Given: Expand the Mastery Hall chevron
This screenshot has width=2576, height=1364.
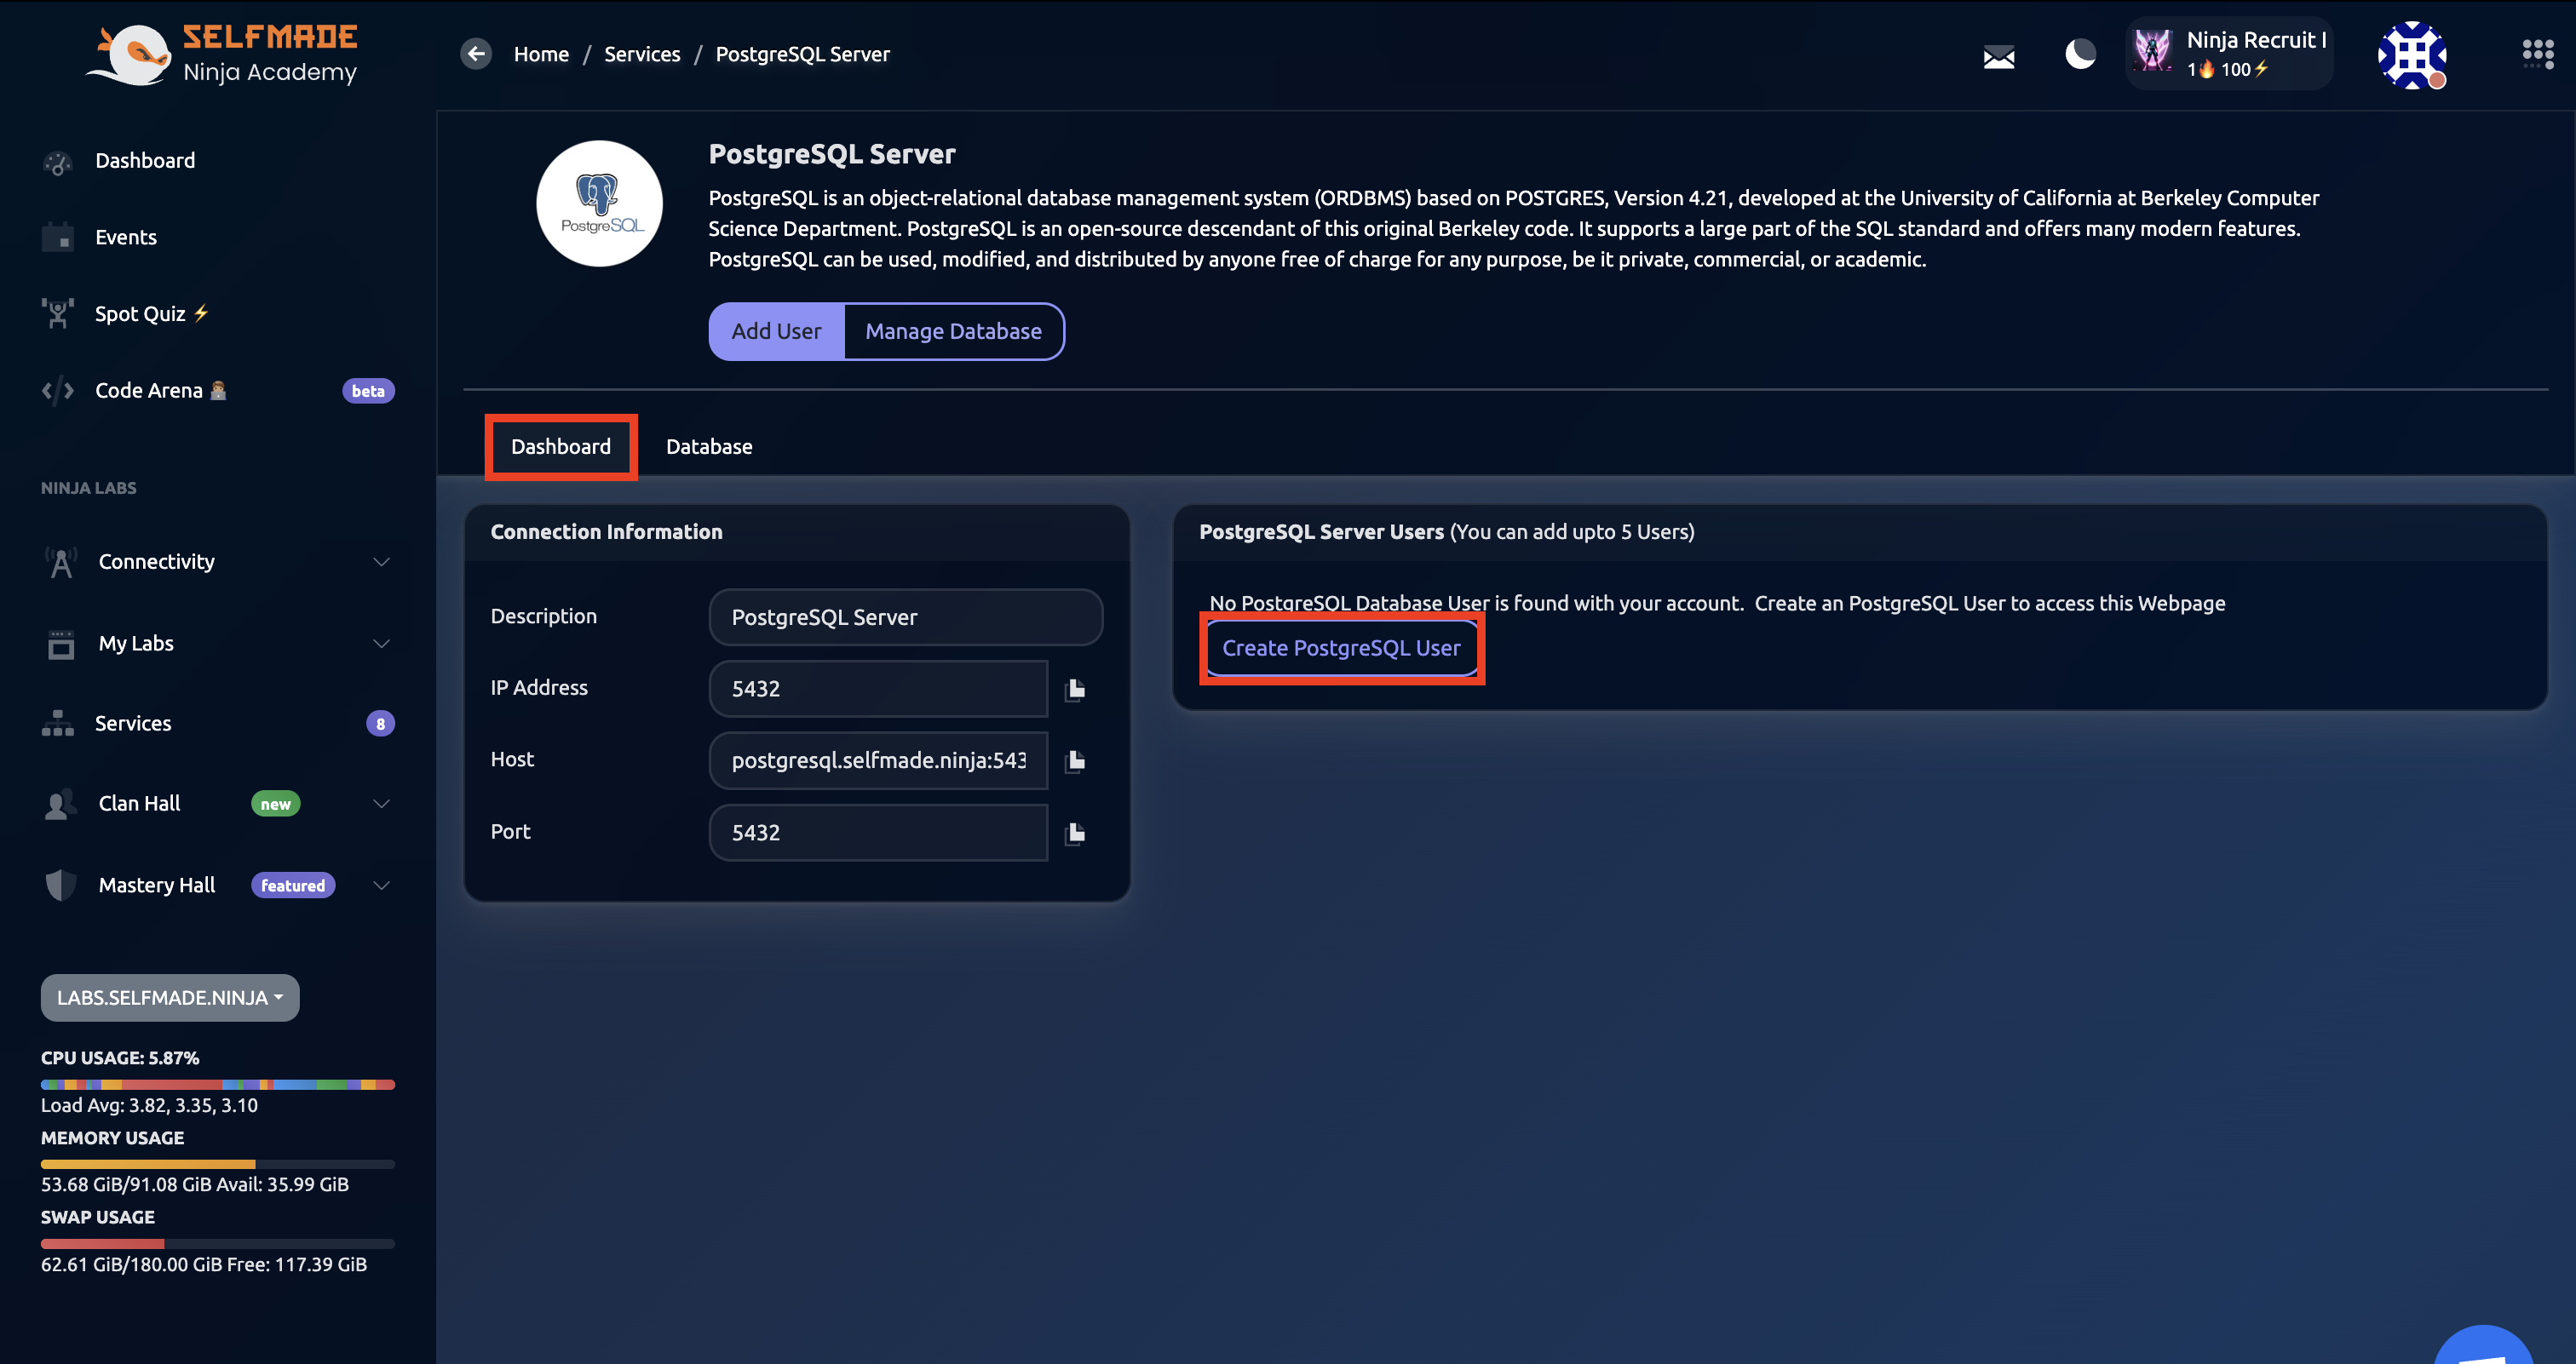Looking at the screenshot, I should point(381,885).
